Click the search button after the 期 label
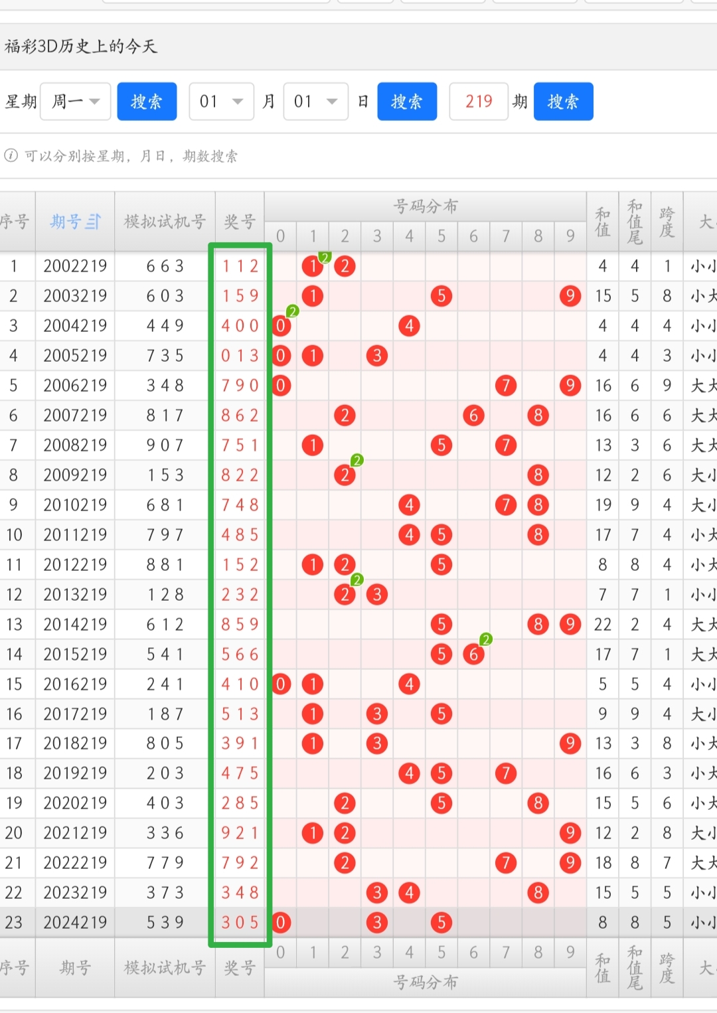This screenshot has width=717, height=1013. click(x=563, y=102)
